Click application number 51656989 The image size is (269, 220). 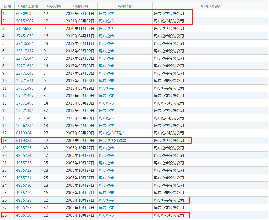click(x=25, y=29)
